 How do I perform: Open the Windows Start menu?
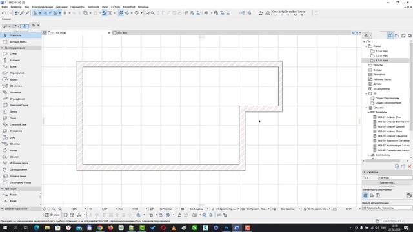[x=5, y=227]
